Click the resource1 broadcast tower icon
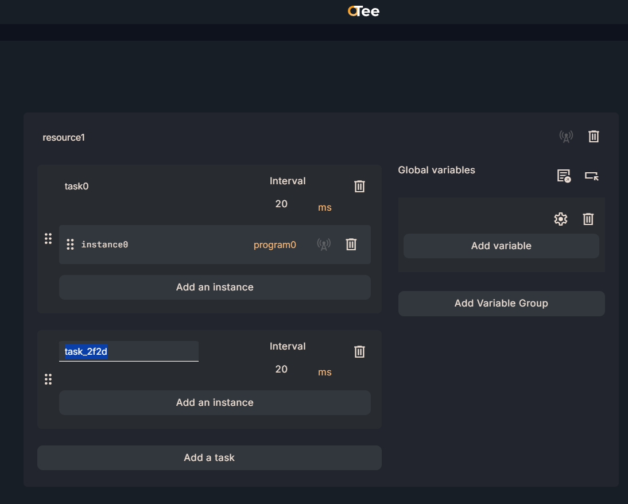 pos(566,137)
